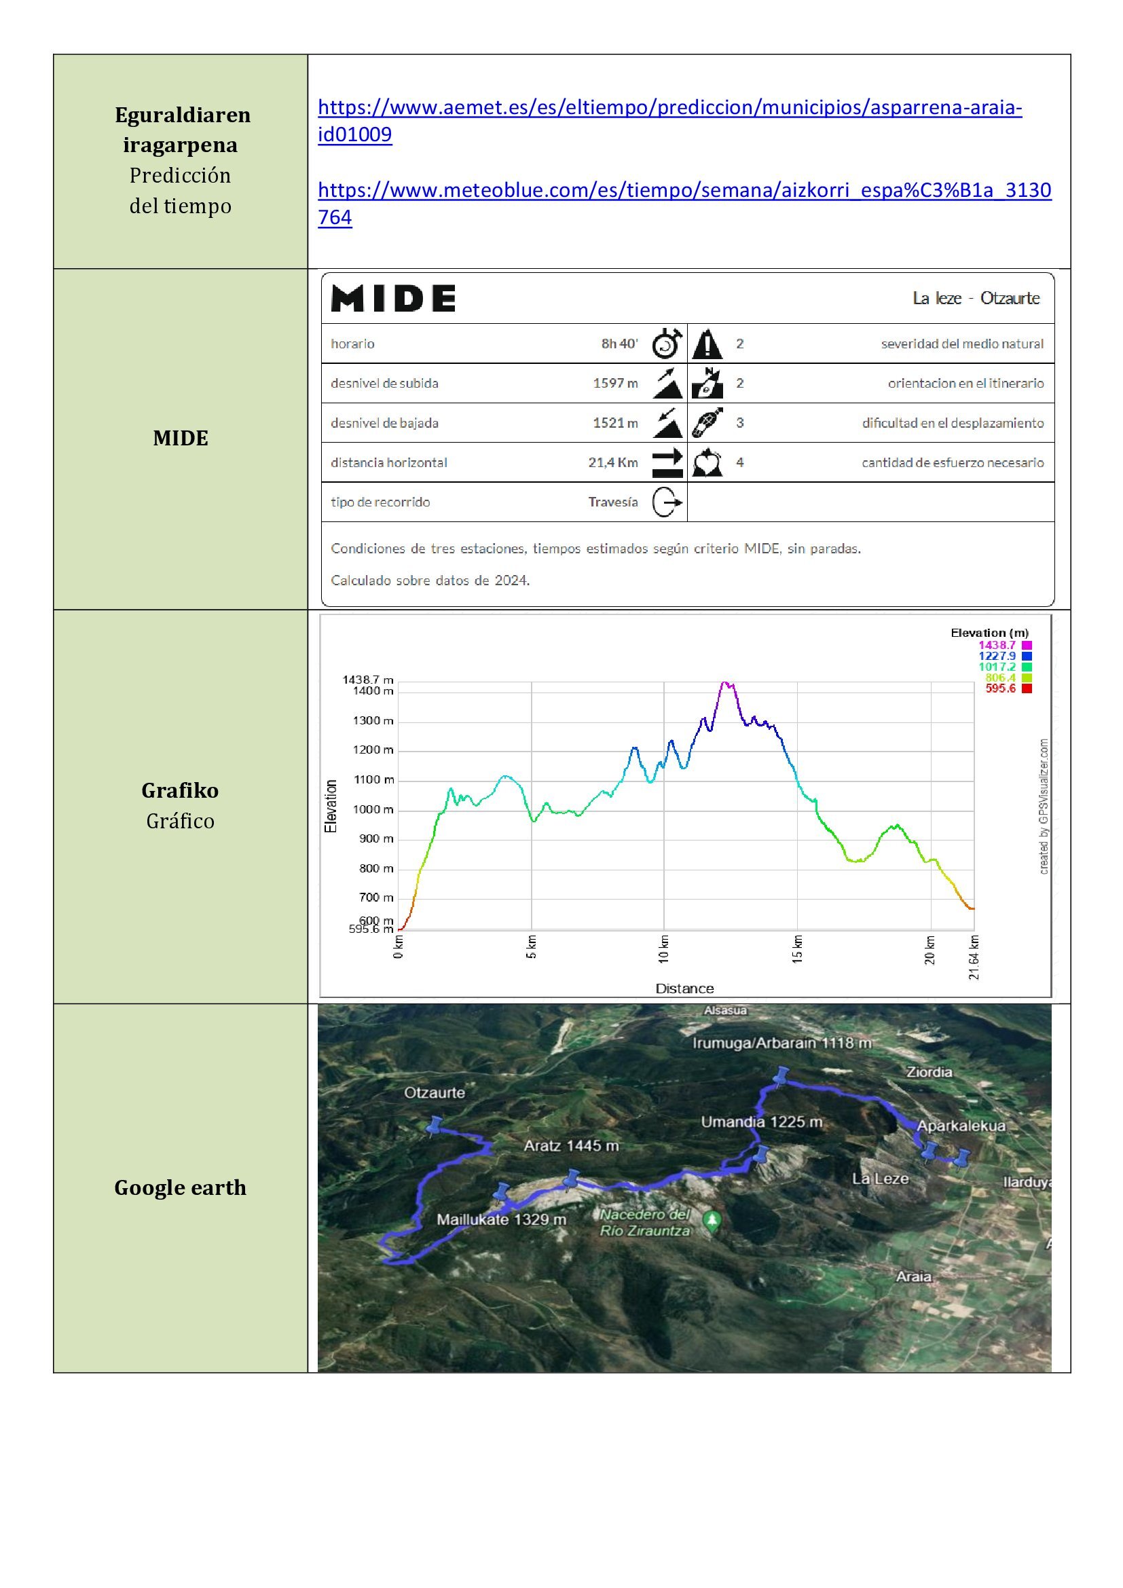Open the meteoblue Aizkorri forecast link
Screen dimensions: 1123x1588
click(684, 190)
